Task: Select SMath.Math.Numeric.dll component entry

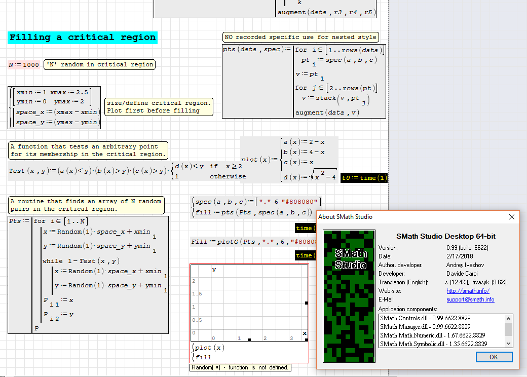Action: [432, 335]
